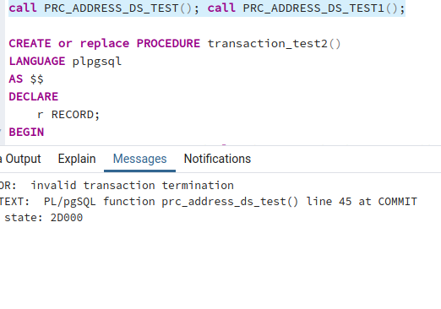Click the plpgsql language identifier
Image resolution: width=441 pixels, height=309 pixels.
click(x=97, y=62)
